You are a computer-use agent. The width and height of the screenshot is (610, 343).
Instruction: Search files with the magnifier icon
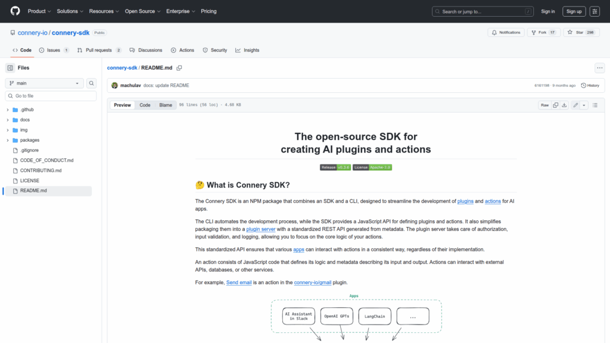(91, 83)
